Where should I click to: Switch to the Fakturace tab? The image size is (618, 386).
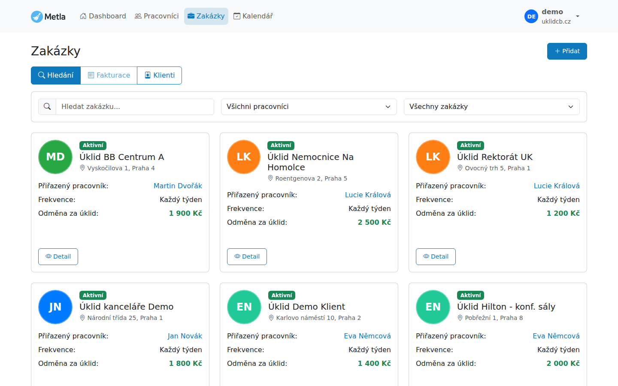click(x=109, y=75)
